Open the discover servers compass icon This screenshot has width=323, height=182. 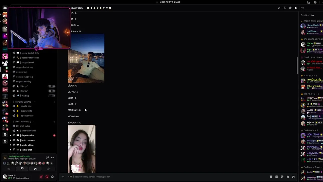pos(5,141)
